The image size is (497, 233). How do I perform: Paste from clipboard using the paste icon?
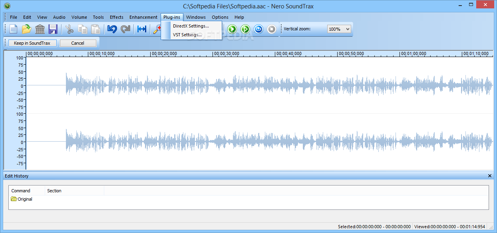point(95,29)
